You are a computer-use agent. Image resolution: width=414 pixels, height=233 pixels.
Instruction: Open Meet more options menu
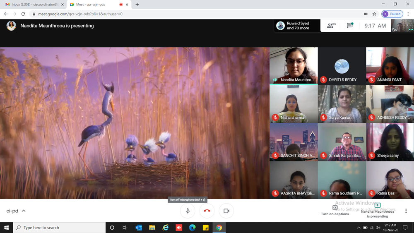(406, 211)
